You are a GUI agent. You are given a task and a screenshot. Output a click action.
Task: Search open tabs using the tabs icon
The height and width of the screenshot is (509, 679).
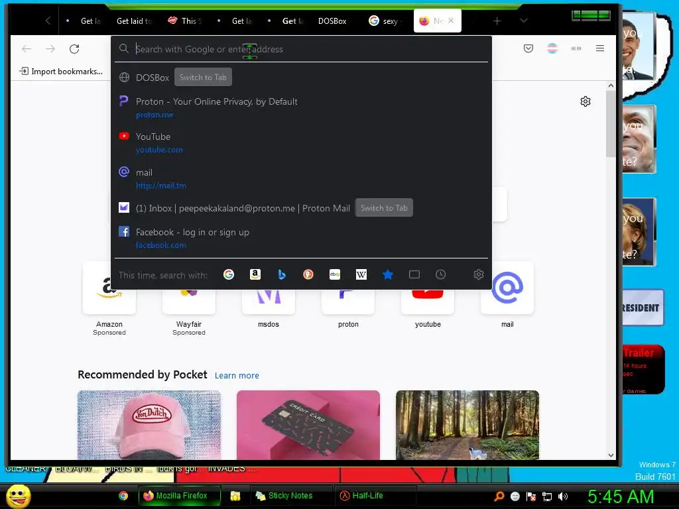[x=414, y=274]
